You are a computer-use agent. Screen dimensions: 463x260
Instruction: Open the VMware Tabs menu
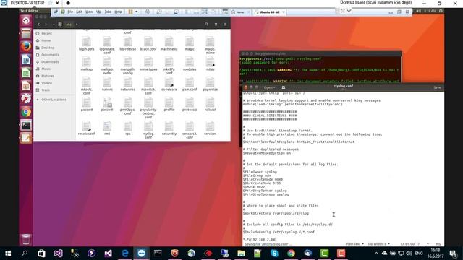[108, 12]
